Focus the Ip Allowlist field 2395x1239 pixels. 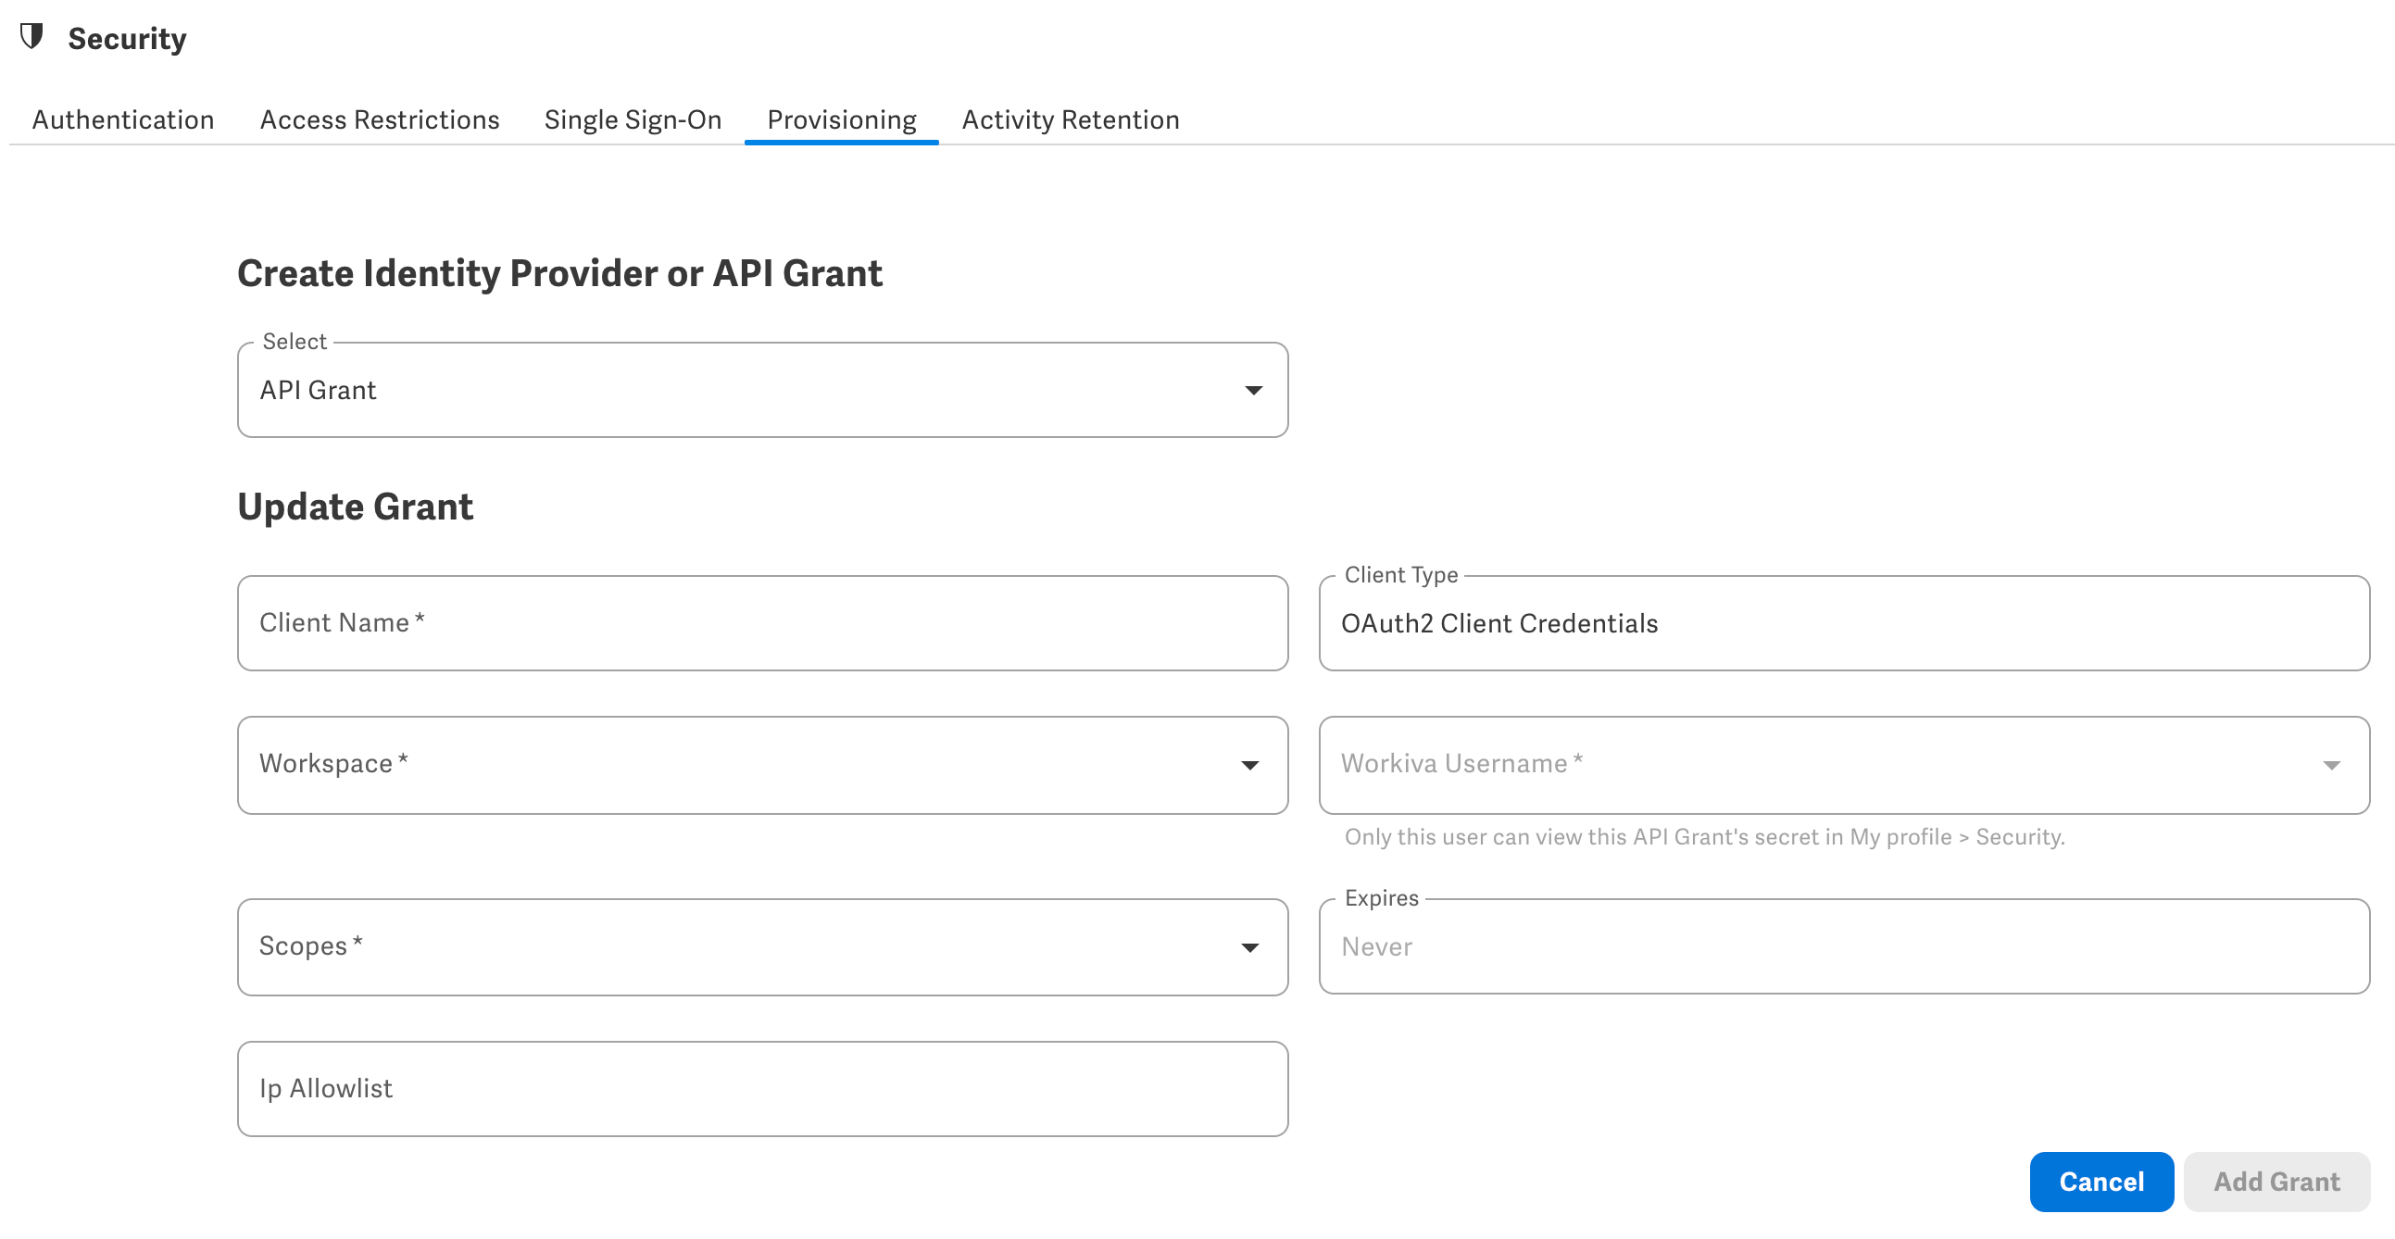coord(762,1088)
